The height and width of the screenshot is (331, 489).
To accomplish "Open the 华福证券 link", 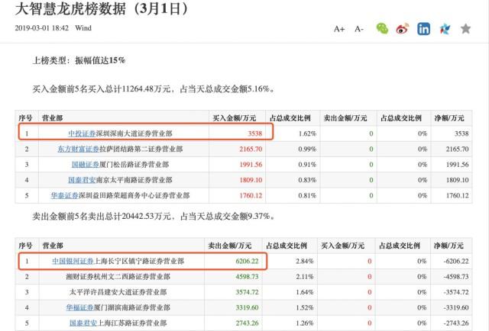I will point(79,307).
